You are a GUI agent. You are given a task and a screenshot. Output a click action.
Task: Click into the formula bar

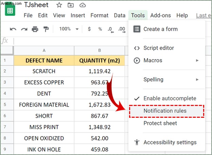70,41
